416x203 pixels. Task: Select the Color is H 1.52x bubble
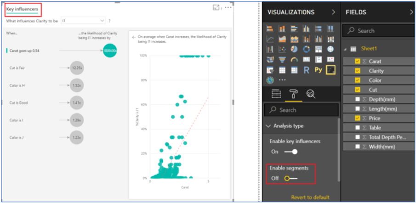[77, 85]
